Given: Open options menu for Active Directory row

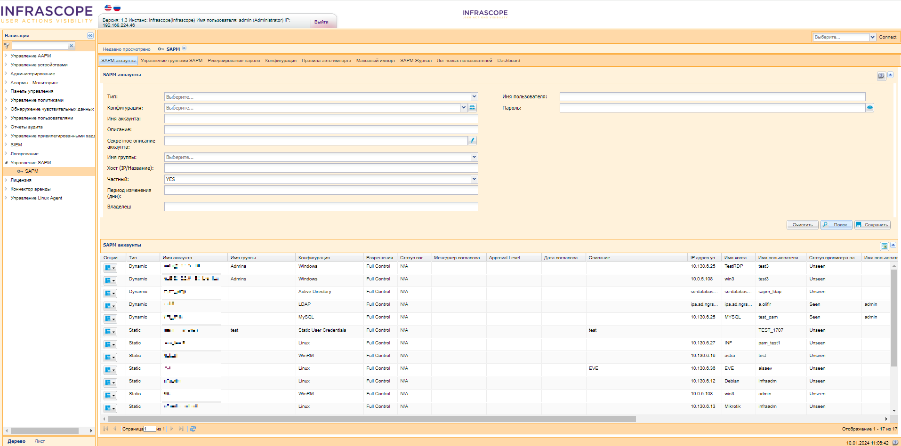Looking at the screenshot, I should point(110,293).
